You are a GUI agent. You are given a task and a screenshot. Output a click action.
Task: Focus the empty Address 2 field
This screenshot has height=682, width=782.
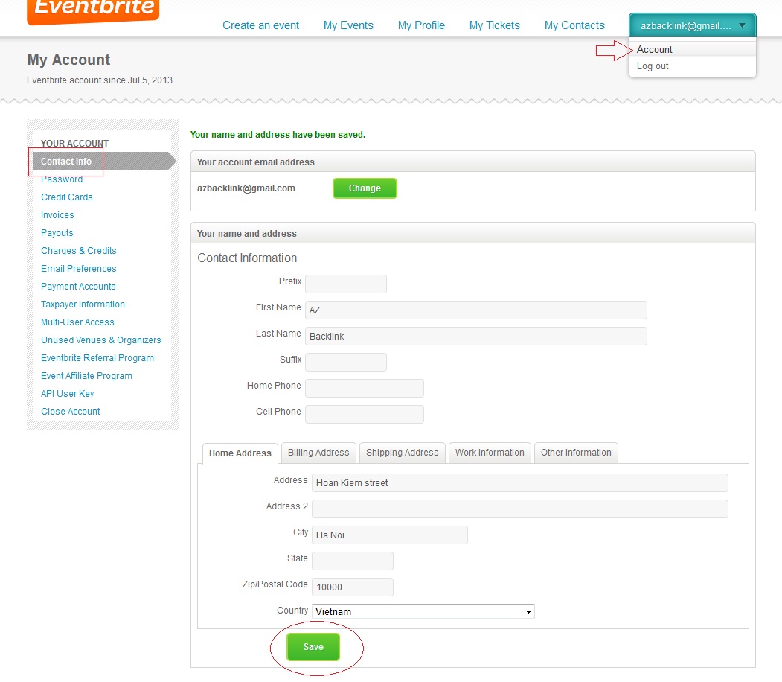pyautogui.click(x=519, y=509)
